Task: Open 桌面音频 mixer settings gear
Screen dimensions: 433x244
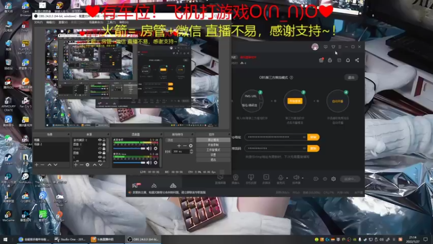Action: [x=156, y=149]
